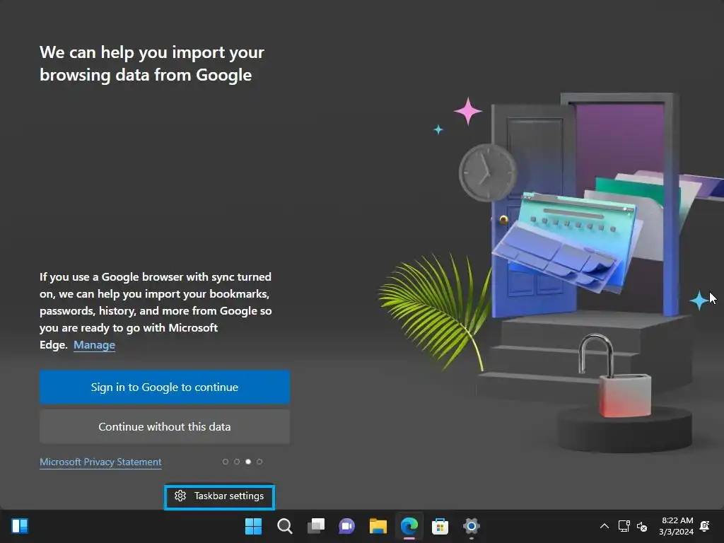This screenshot has height=543, width=724.
Task: Open the notification bell icon
Action: click(705, 526)
